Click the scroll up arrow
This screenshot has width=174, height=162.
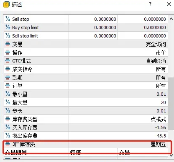point(171,19)
